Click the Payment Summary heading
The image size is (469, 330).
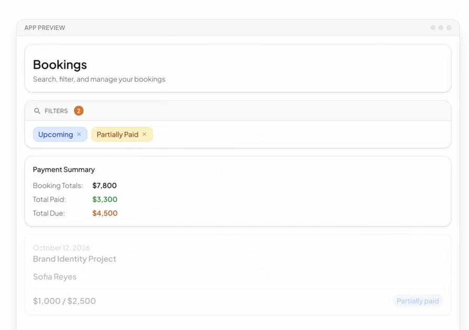[64, 170]
